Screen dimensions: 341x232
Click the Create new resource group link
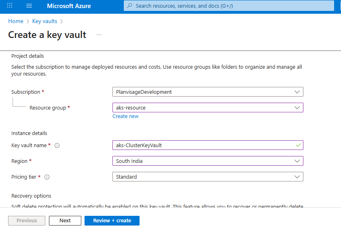tap(125, 116)
